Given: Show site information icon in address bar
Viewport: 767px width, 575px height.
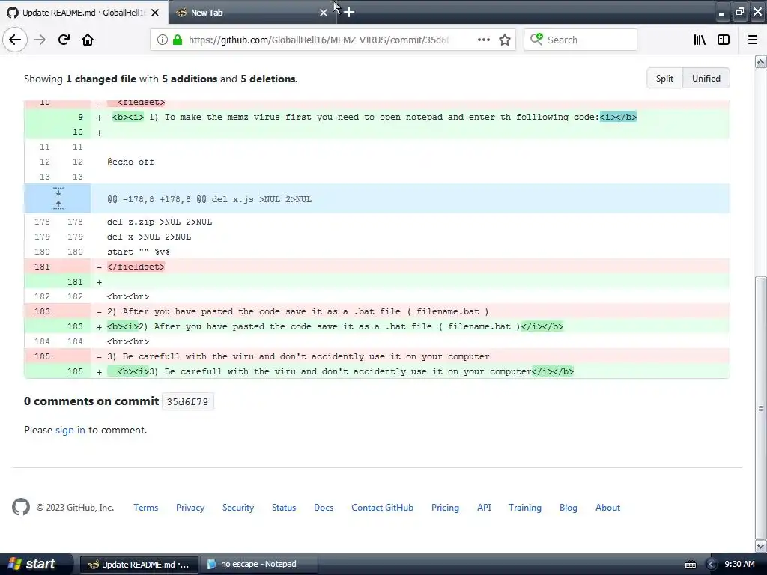Looking at the screenshot, I should pos(162,40).
